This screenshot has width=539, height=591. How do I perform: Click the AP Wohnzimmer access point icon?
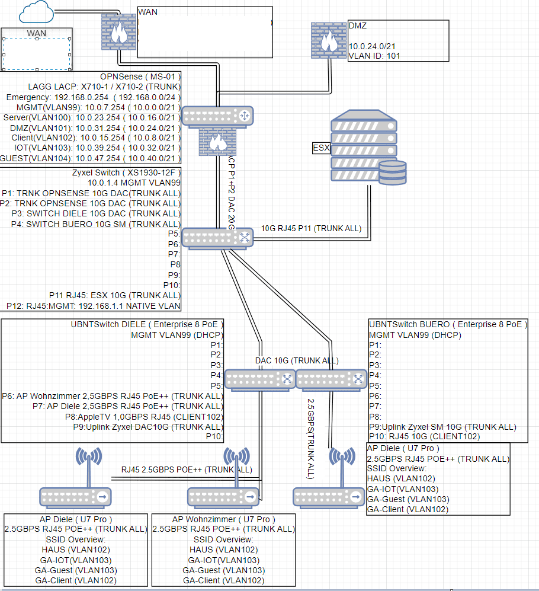click(223, 477)
